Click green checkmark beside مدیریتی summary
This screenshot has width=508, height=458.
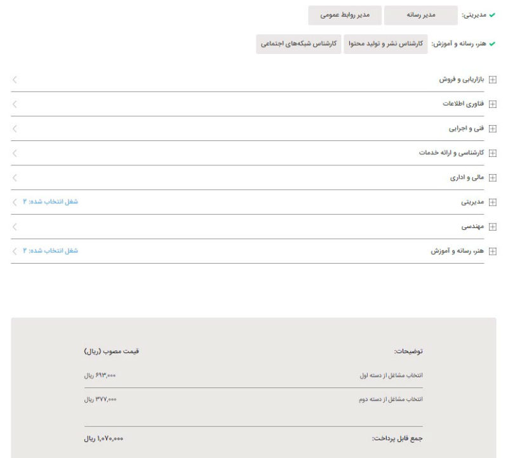492,15
